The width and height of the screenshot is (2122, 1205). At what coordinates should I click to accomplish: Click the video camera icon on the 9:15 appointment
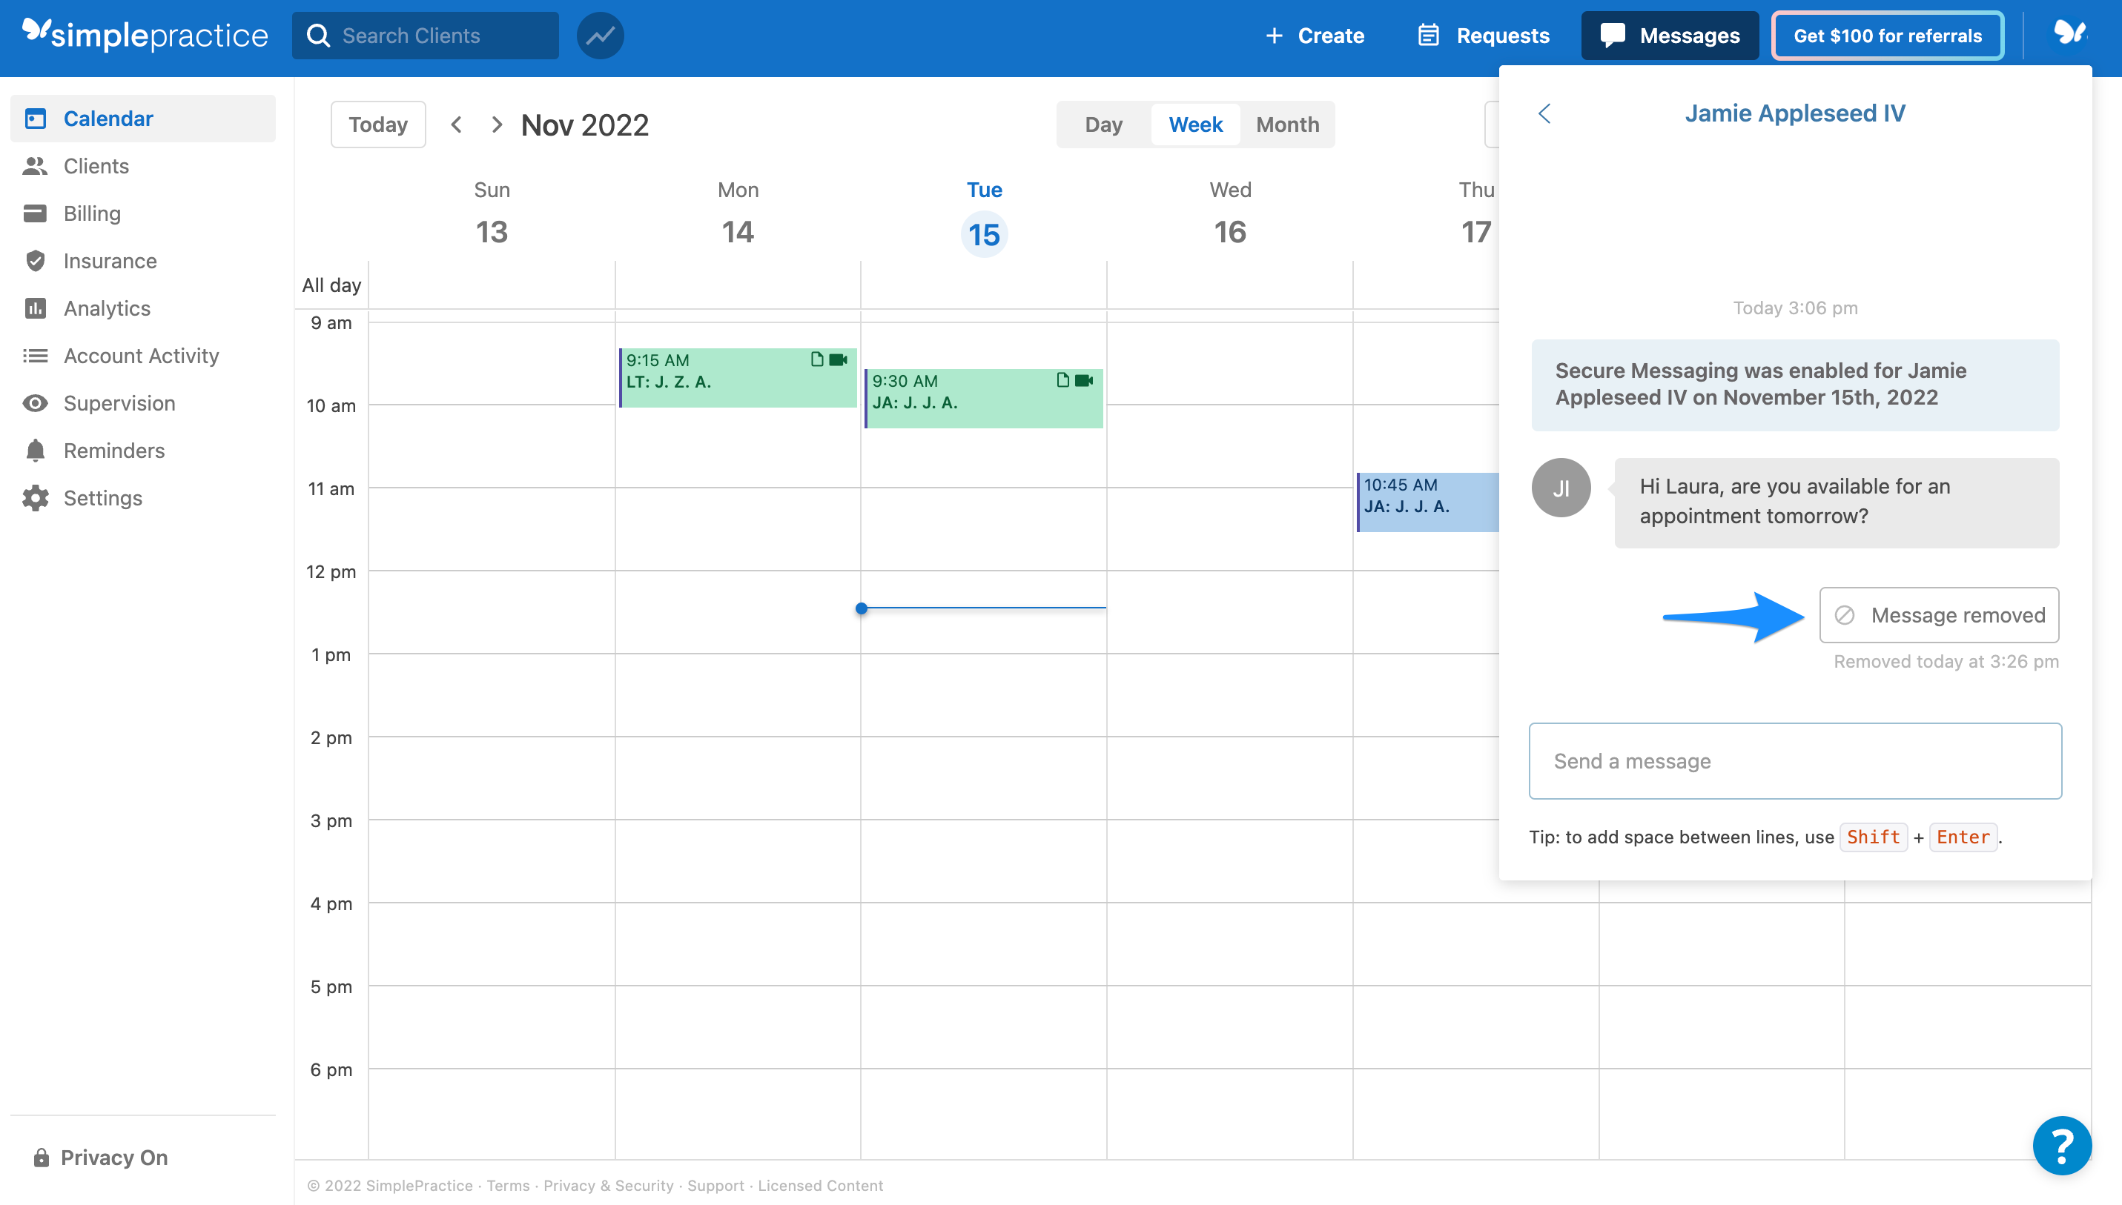837,359
